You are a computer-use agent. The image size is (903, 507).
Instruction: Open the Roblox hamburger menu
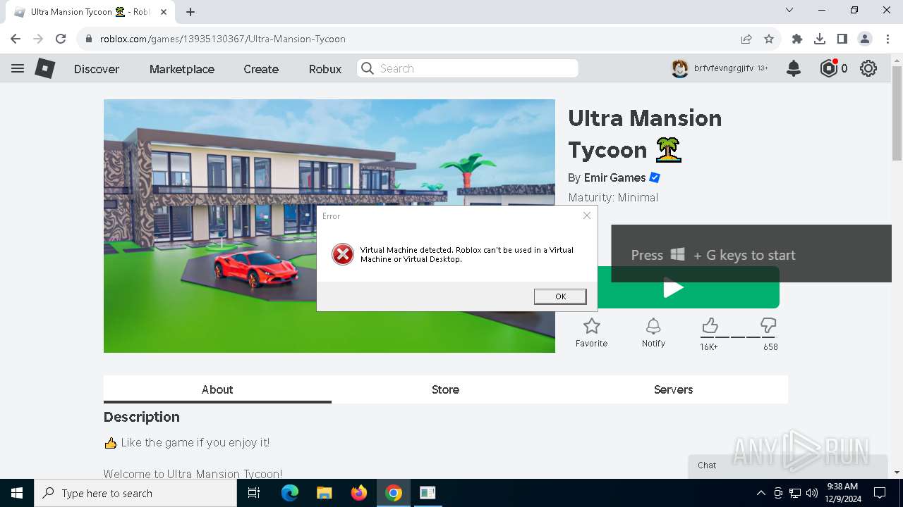coord(18,68)
